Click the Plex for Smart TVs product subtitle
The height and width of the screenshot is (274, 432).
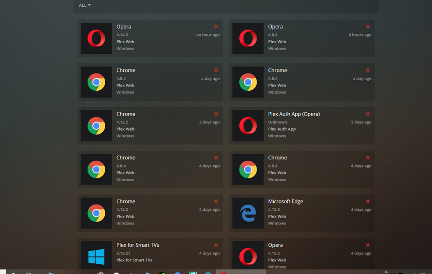134,260
